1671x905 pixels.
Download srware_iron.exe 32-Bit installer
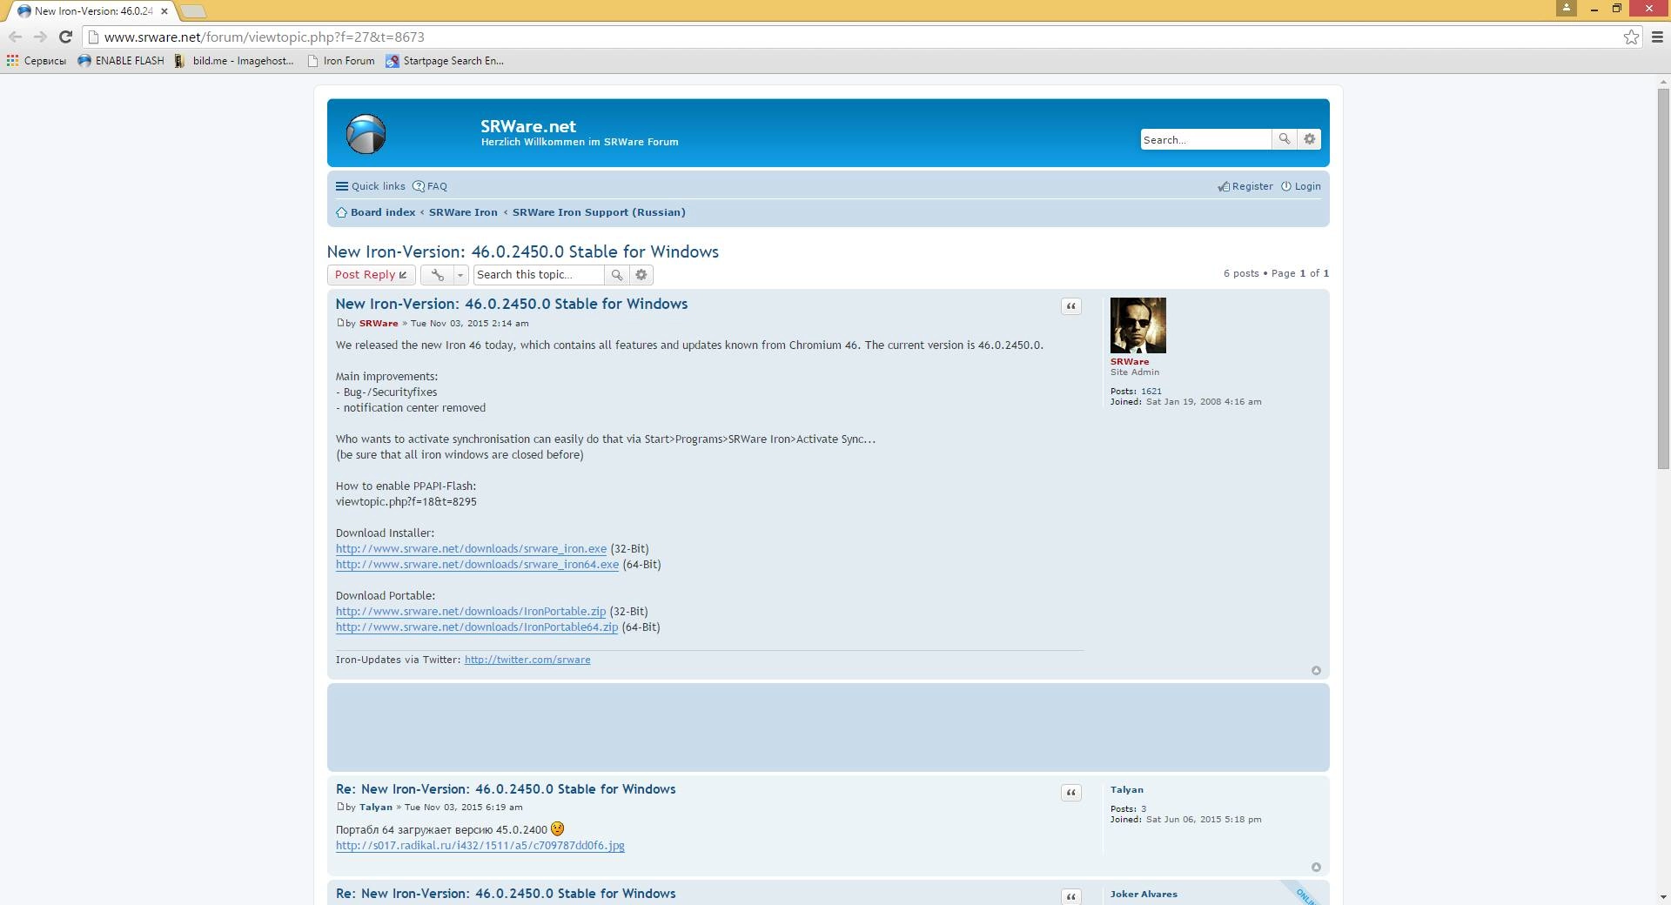472,549
